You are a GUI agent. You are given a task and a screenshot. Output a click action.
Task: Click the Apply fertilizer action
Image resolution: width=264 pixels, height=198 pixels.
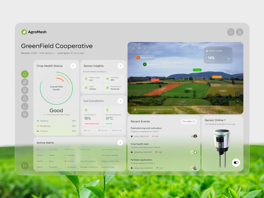(108, 167)
